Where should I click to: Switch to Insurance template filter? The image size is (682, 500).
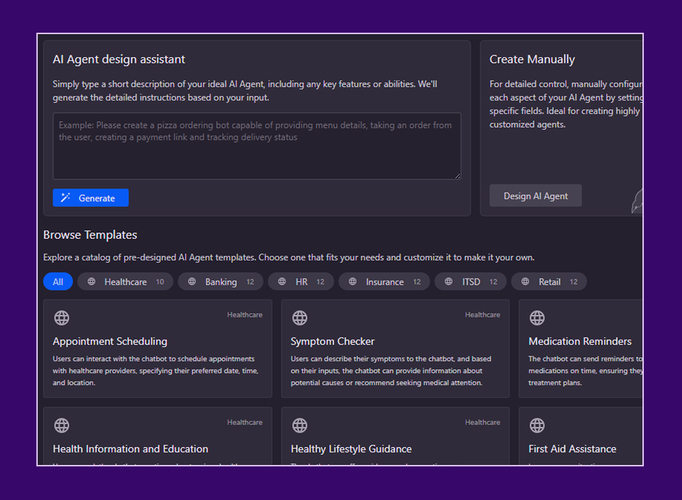[384, 282]
